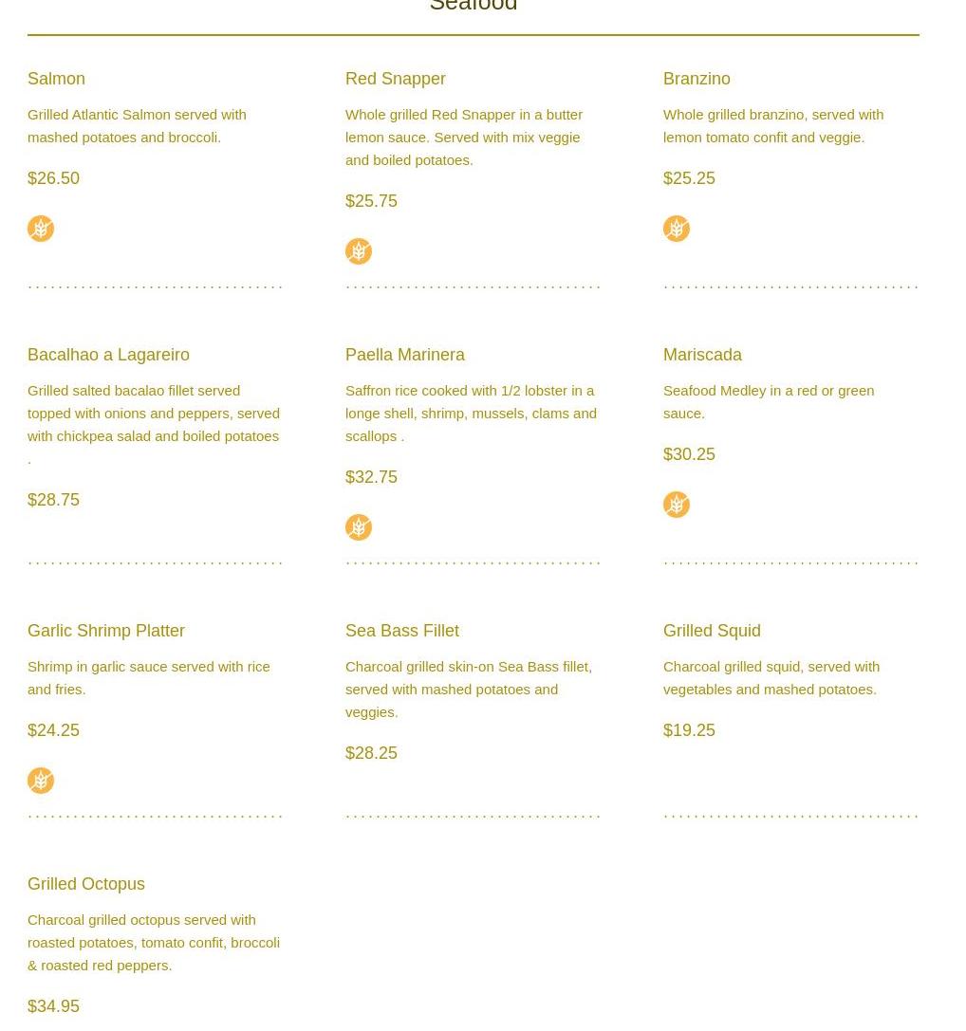Click the Grilled Octopus heading

coord(86,884)
